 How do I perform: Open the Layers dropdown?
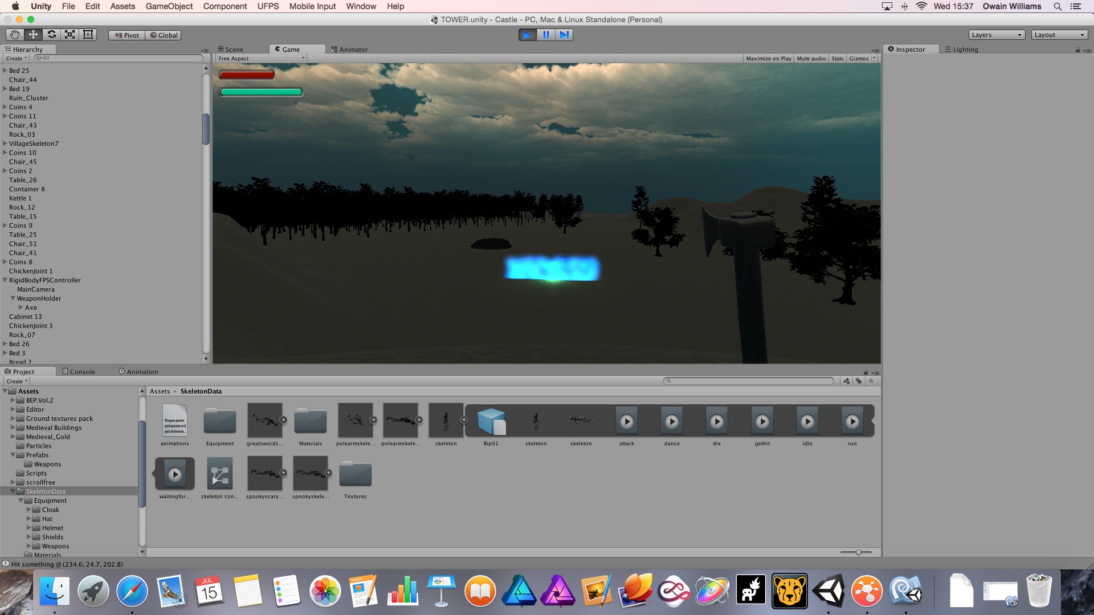997,35
